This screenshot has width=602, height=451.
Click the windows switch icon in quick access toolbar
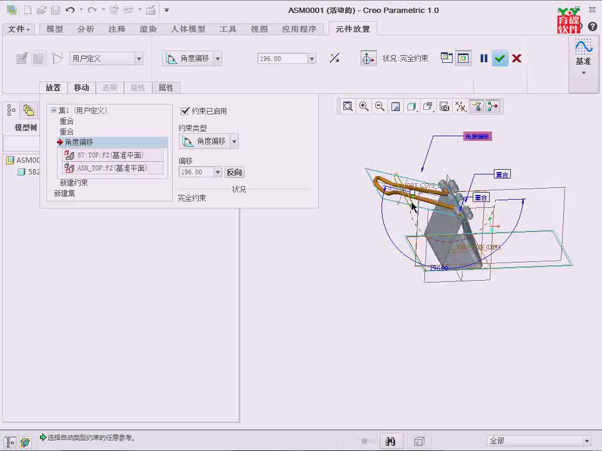(x=128, y=10)
